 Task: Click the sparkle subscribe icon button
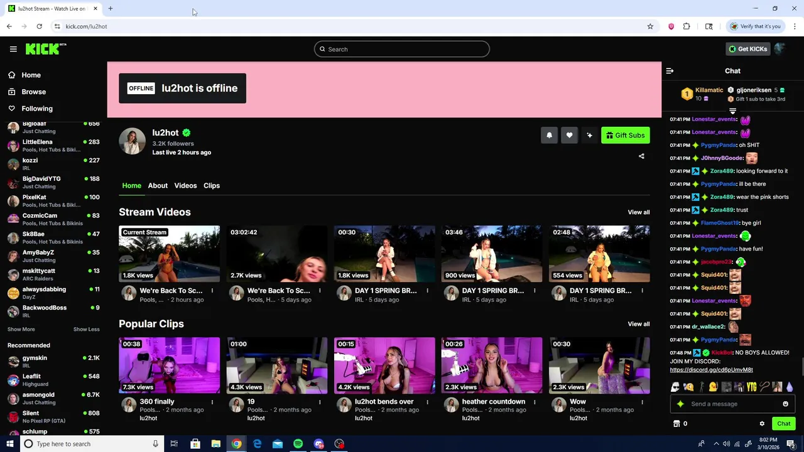pos(589,135)
